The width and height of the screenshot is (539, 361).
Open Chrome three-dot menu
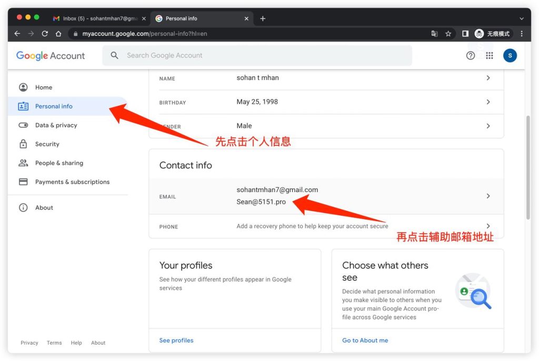pos(522,34)
